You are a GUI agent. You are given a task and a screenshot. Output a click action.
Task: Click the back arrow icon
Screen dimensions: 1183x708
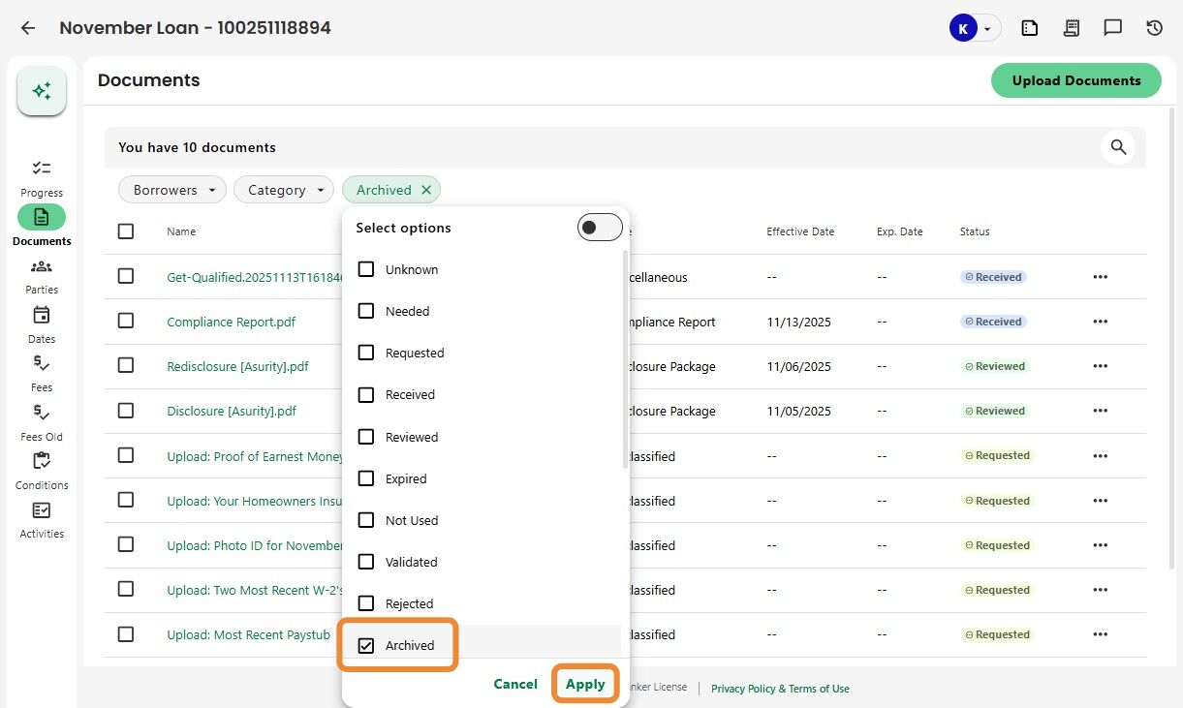coord(28,28)
